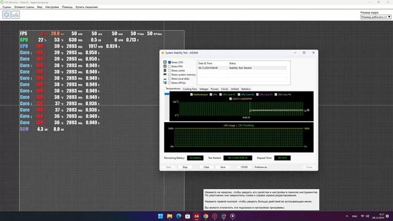
Task: Toggle the ADATA drive graph checkbox
Action: pos(230,99)
